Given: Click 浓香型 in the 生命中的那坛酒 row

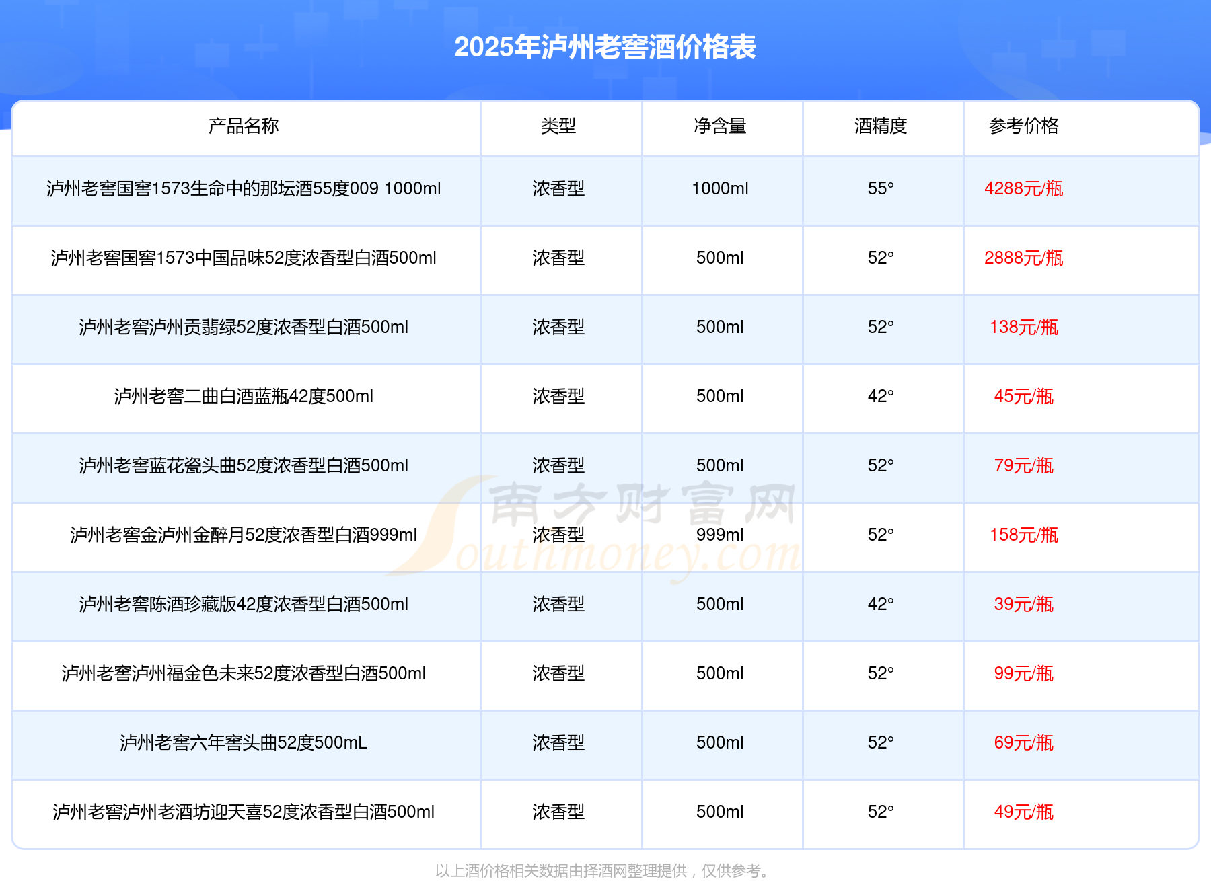Looking at the screenshot, I should [x=558, y=188].
